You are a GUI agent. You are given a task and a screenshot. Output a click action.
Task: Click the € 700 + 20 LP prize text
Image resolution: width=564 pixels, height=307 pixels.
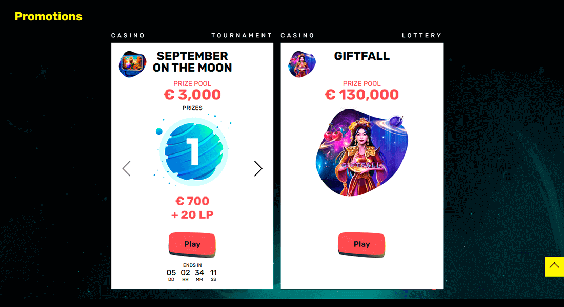pos(192,208)
